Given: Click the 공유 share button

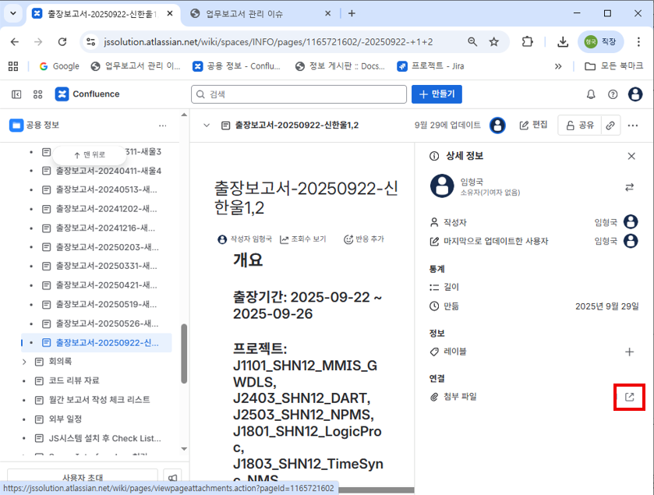Looking at the screenshot, I should point(579,125).
